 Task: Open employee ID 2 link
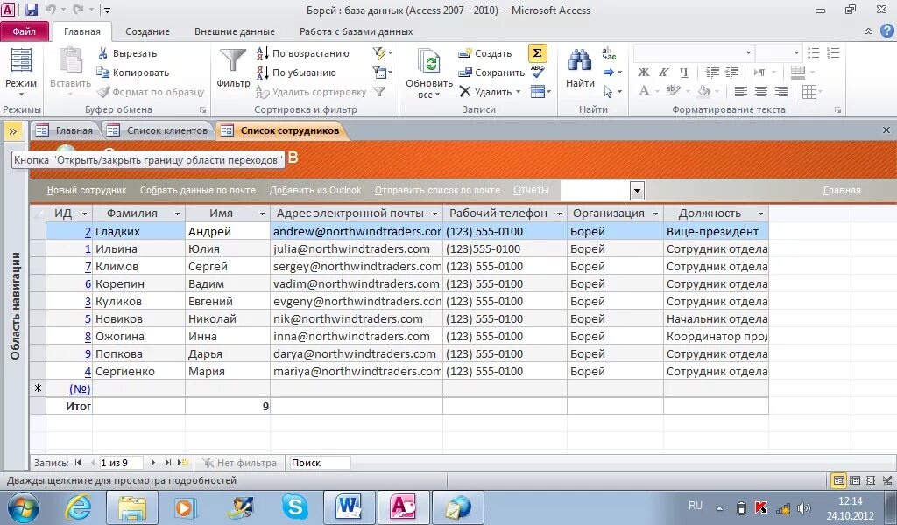point(88,231)
